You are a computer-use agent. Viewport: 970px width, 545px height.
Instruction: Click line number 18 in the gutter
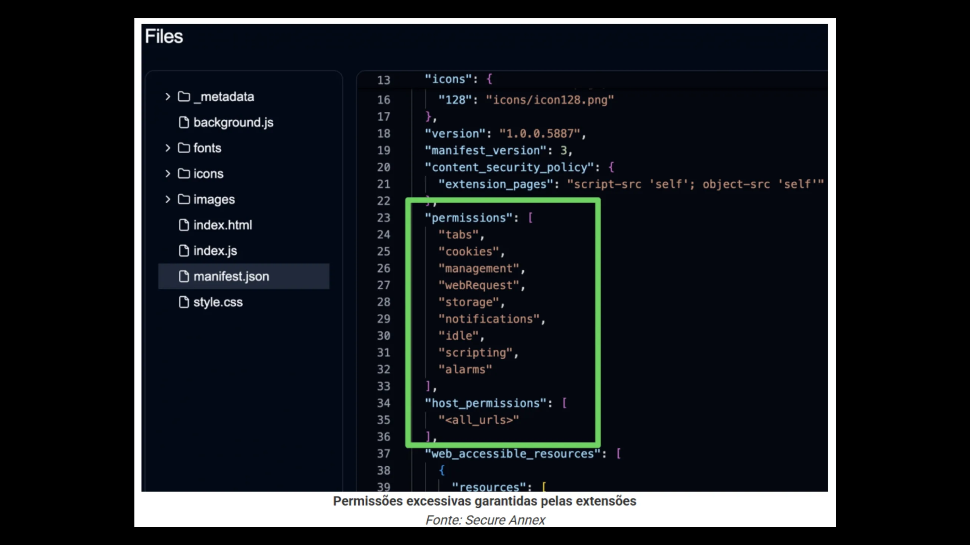(x=383, y=134)
